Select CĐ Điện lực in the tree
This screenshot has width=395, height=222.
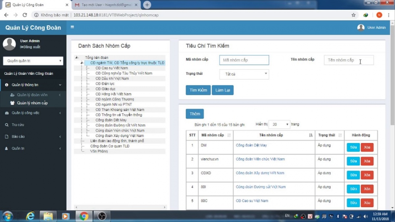(105, 84)
